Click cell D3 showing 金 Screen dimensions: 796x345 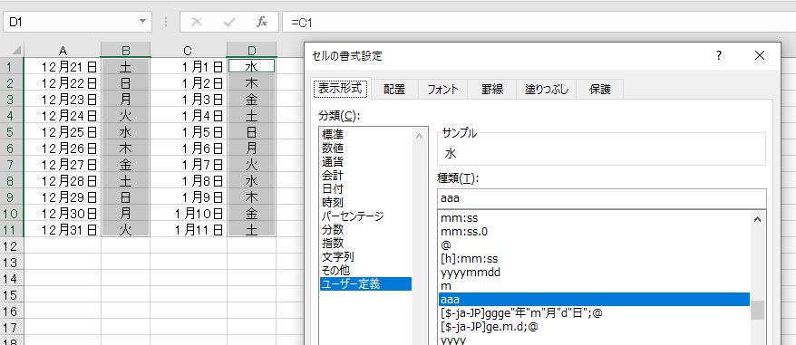[x=251, y=99]
